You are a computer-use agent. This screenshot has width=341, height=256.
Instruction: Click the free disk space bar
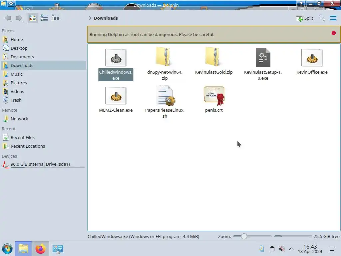click(293, 236)
